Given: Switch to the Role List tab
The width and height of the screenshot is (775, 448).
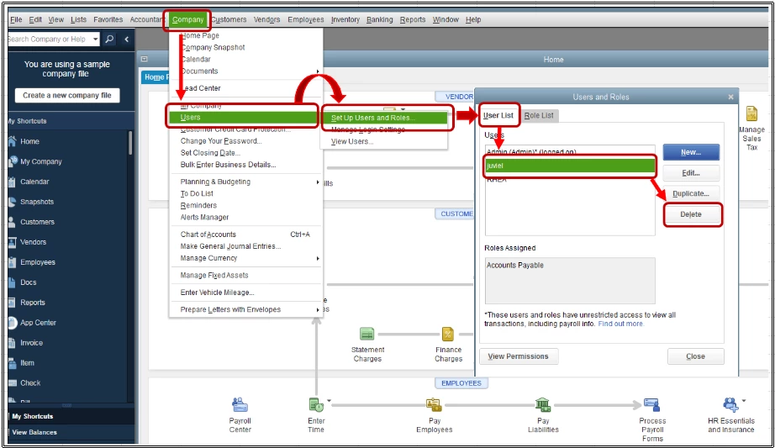Looking at the screenshot, I should click(539, 116).
